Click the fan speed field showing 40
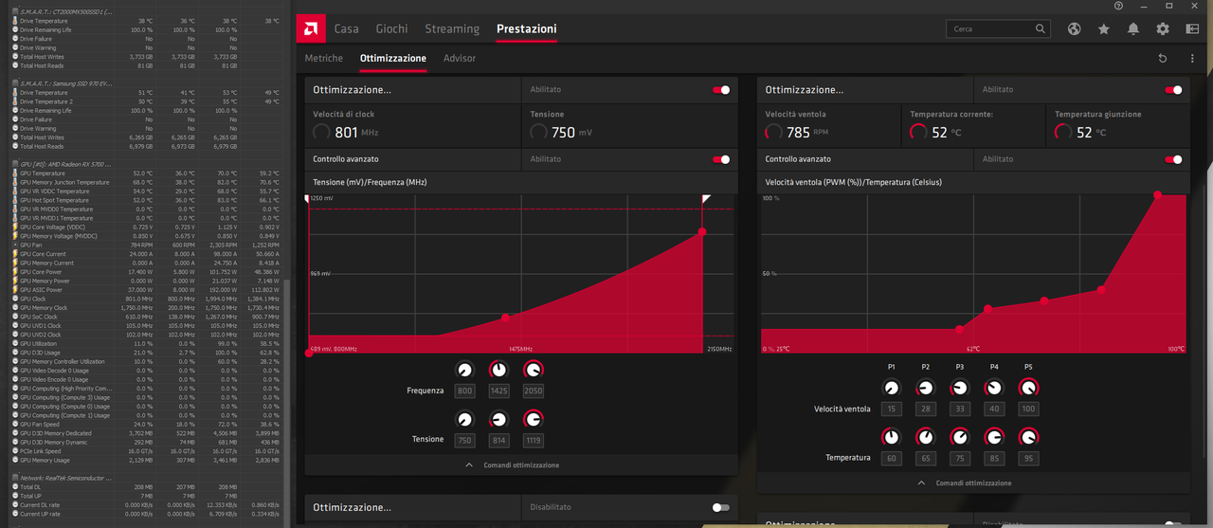This screenshot has width=1213, height=528. [994, 410]
